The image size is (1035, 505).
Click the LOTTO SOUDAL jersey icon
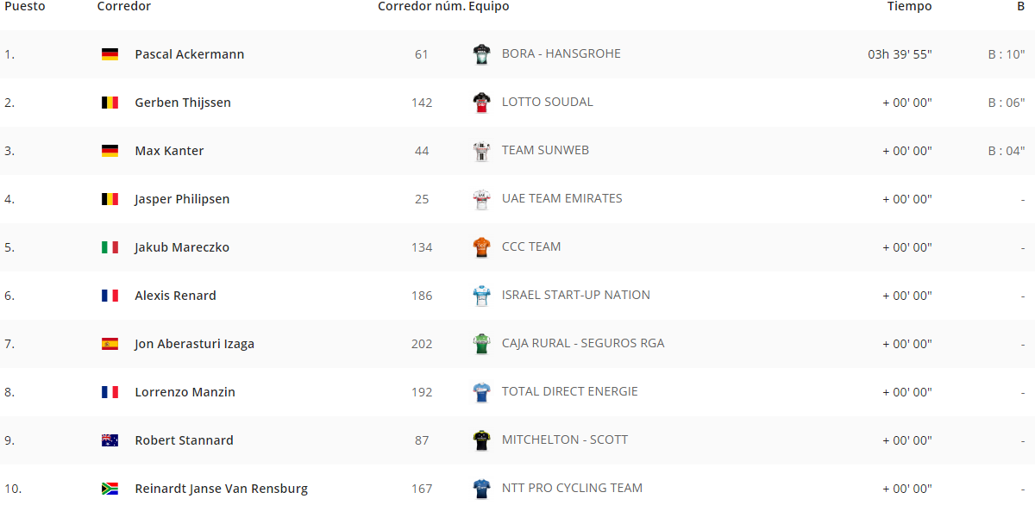481,103
